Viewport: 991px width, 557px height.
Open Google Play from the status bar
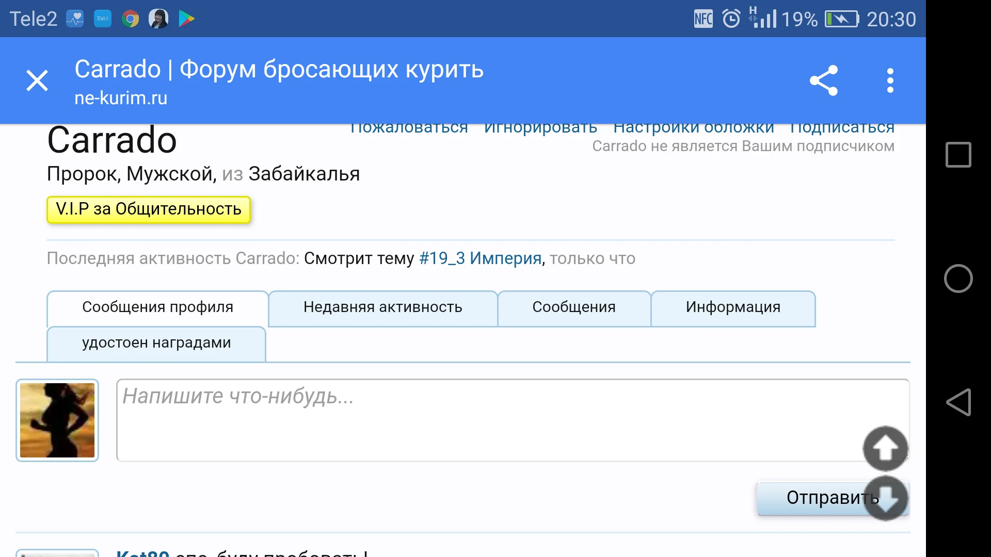click(x=186, y=18)
